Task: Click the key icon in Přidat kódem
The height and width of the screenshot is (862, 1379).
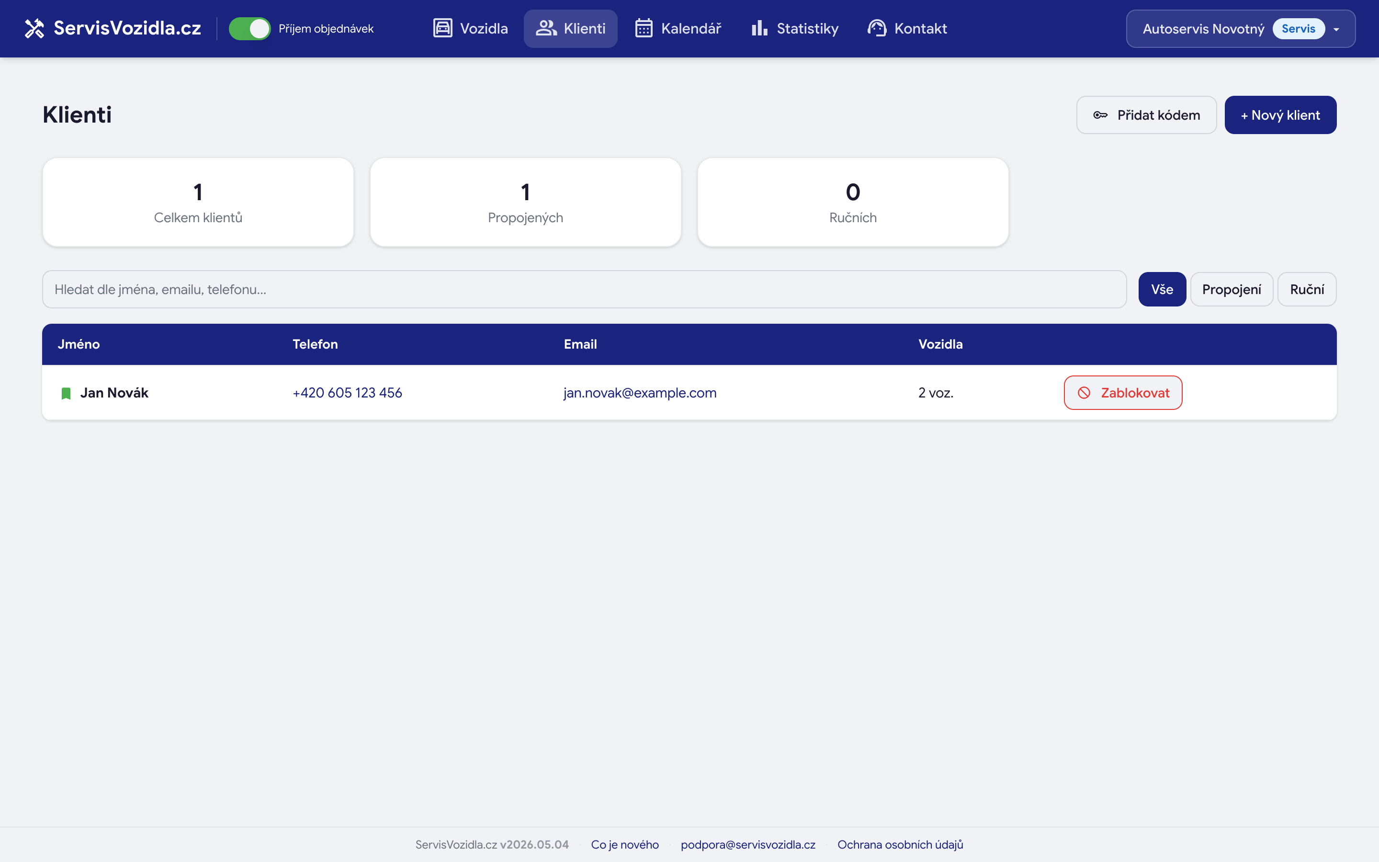Action: click(x=1100, y=115)
